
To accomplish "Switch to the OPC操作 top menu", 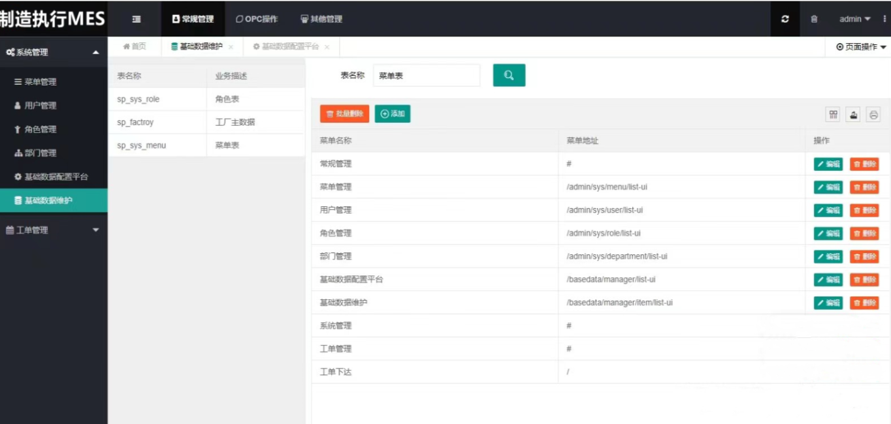I will click(x=257, y=19).
